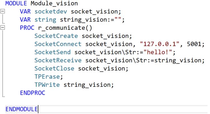The height and width of the screenshot is (114, 210).
Task: Click the empty string literal in VAR string line
Action: tap(118, 19)
